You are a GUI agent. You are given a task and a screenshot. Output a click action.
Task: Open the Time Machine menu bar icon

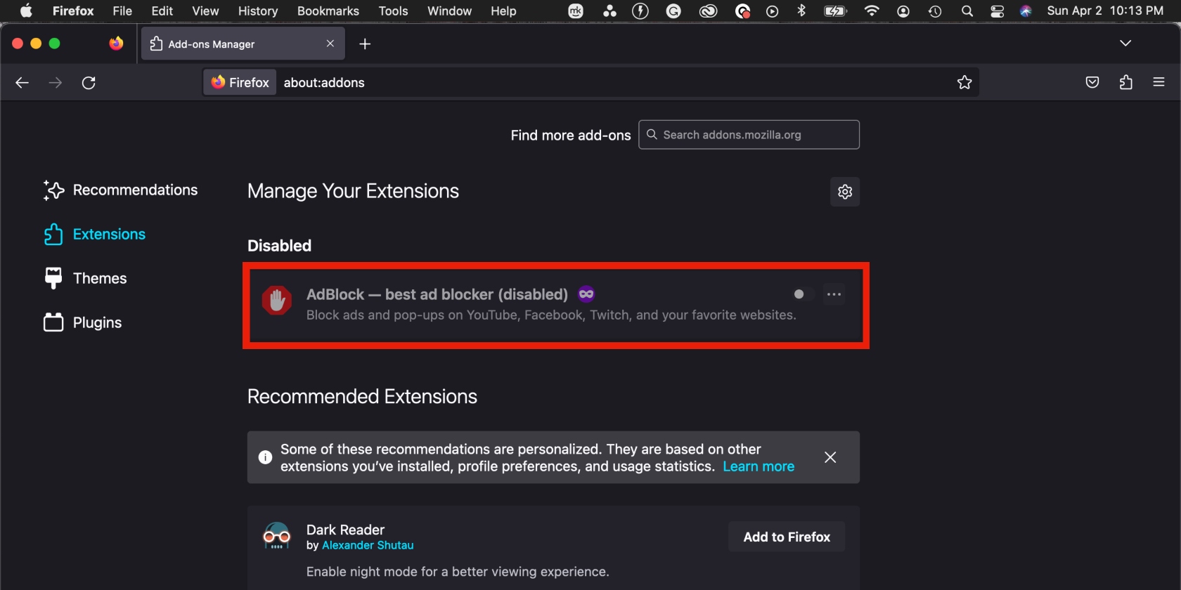(935, 11)
